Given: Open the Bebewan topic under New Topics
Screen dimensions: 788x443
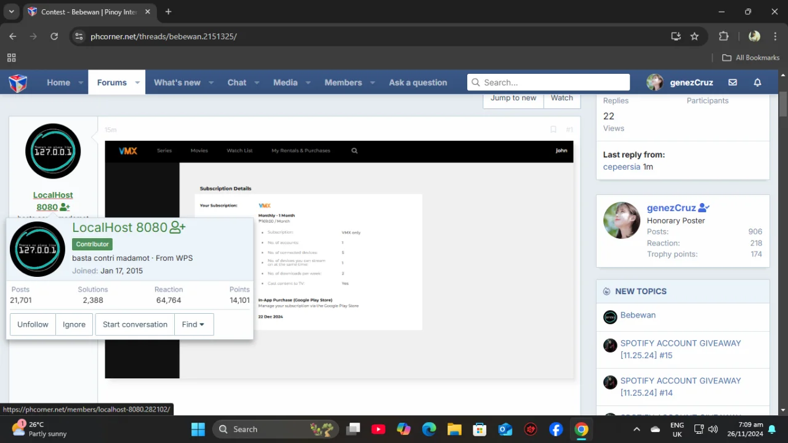Looking at the screenshot, I should (x=638, y=315).
